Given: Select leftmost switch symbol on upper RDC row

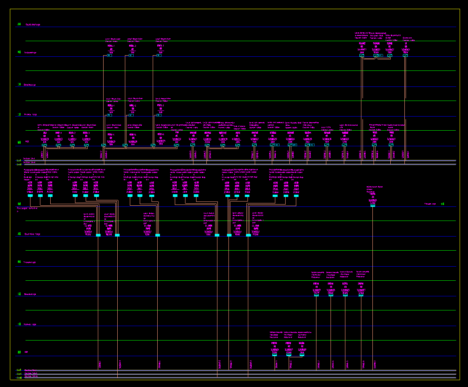Looking at the screenshot, I should click(x=44, y=145).
